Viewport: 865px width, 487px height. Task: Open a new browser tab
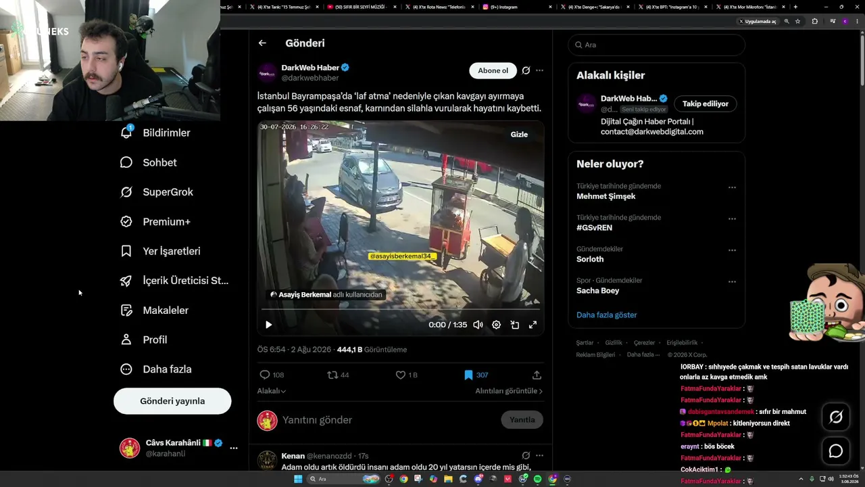[795, 7]
